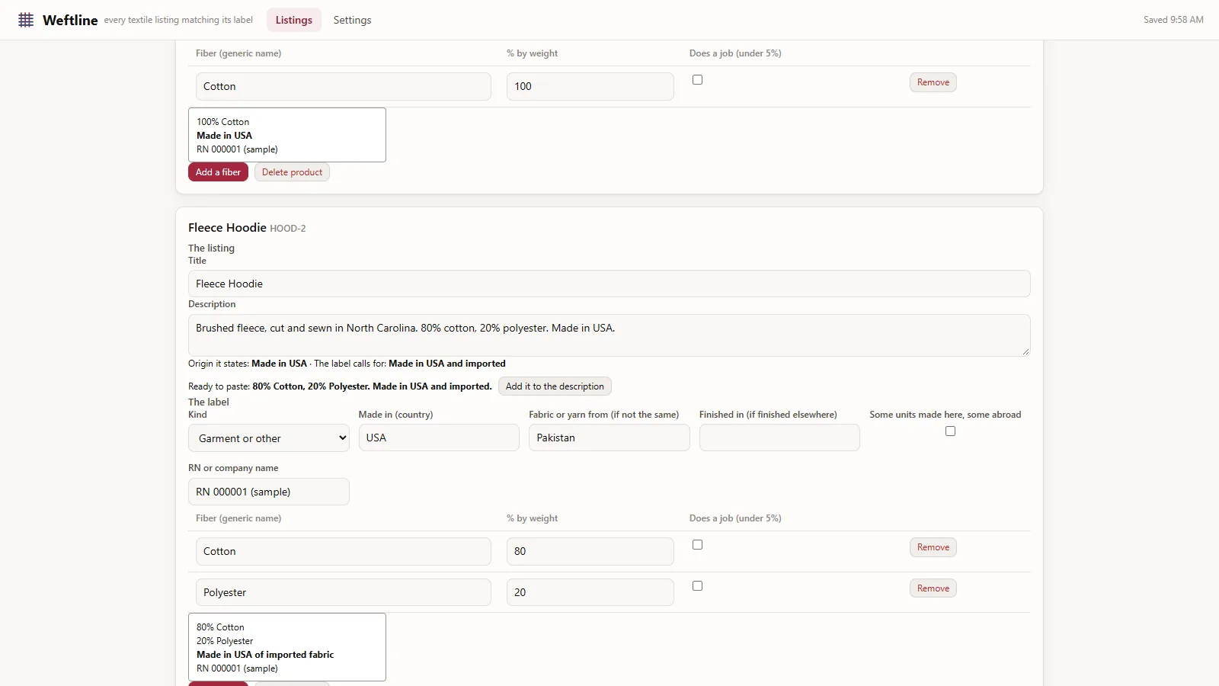Screen dimensions: 1219x686
Task: Click the 'Saved 9:58 AM' status text
Action: tap(1173, 20)
